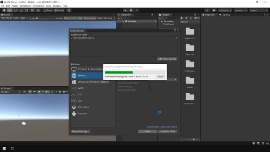Open Project create plus dropdown

(161, 18)
